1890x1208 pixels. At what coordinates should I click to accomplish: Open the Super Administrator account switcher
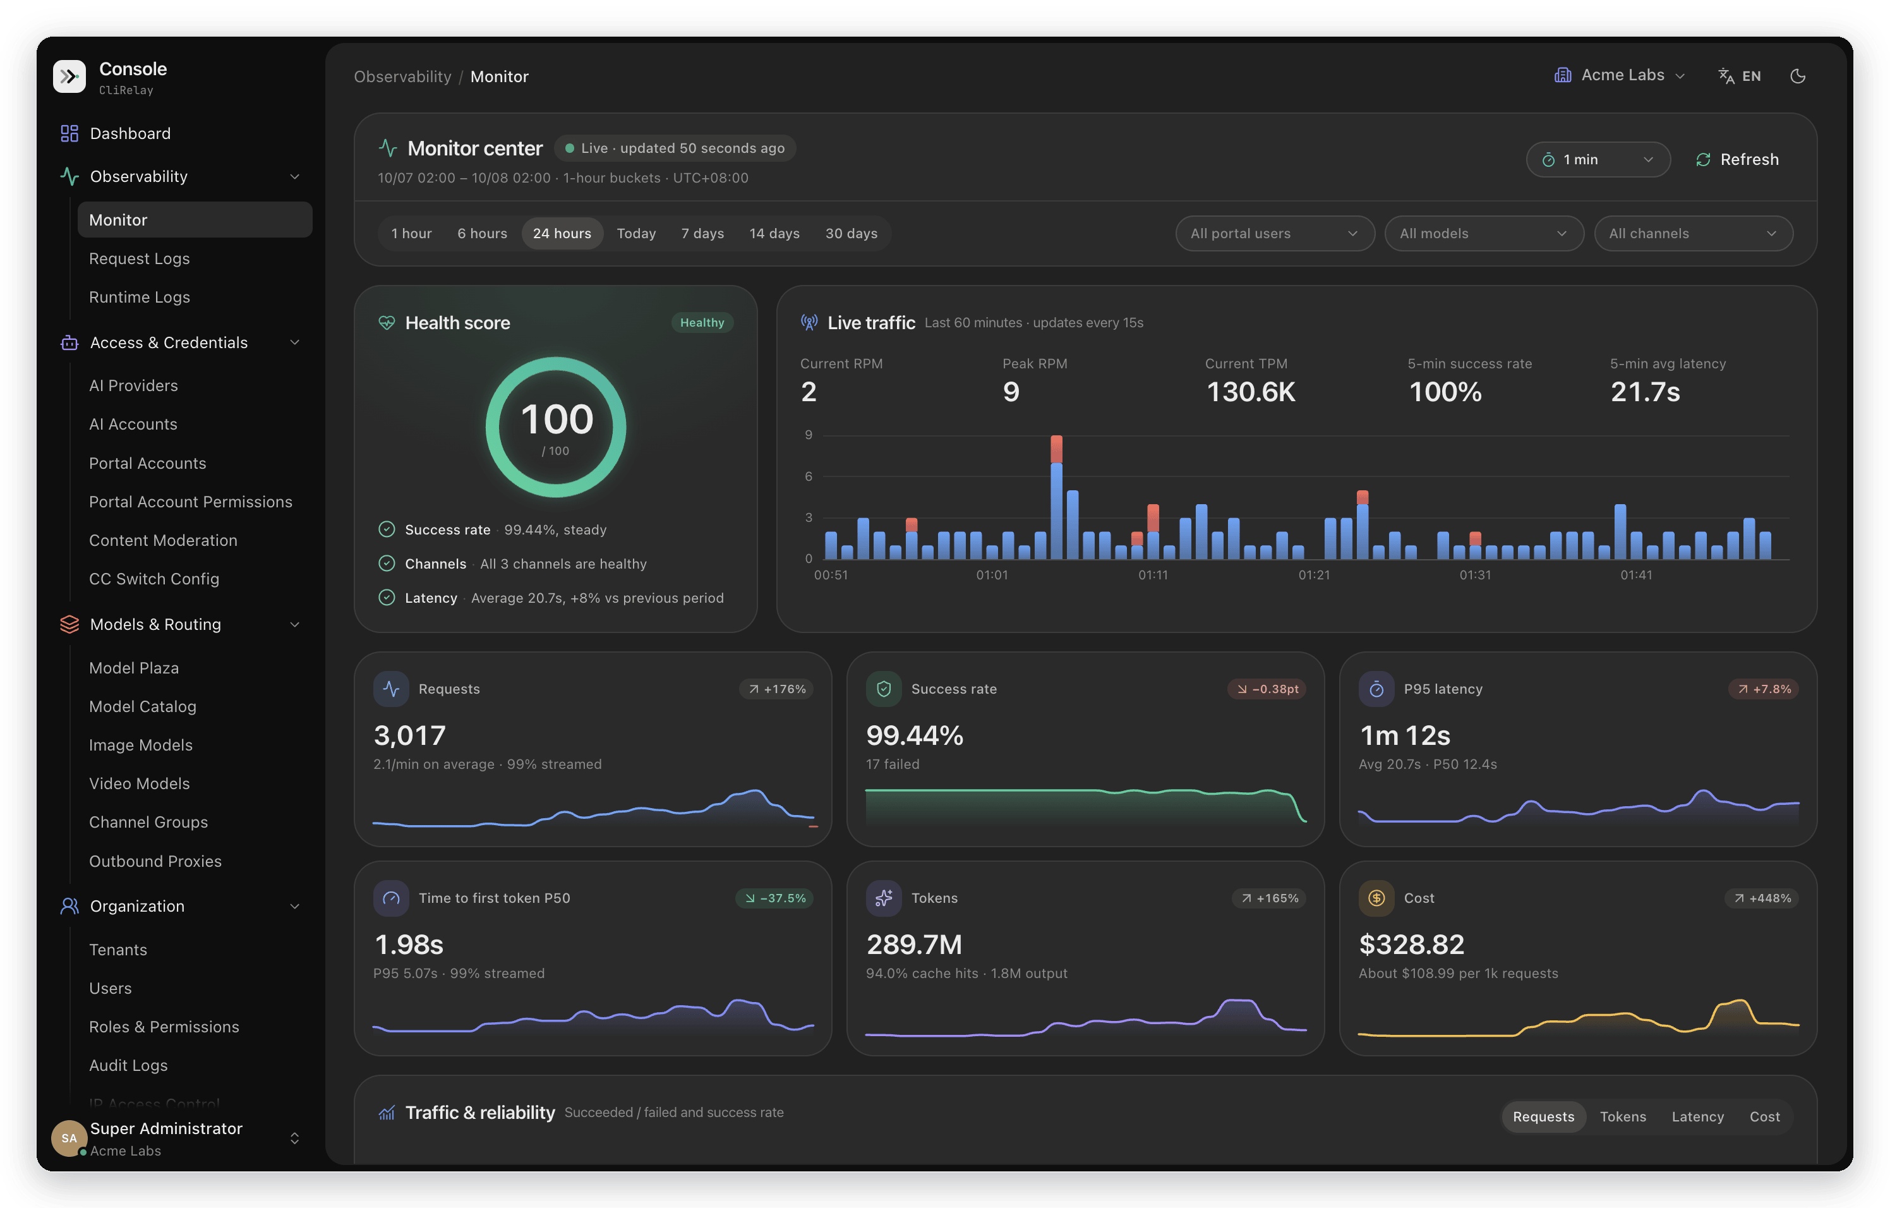coord(294,1138)
